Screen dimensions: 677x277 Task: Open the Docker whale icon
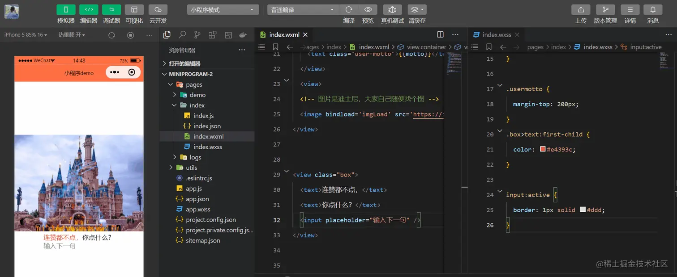tap(243, 35)
